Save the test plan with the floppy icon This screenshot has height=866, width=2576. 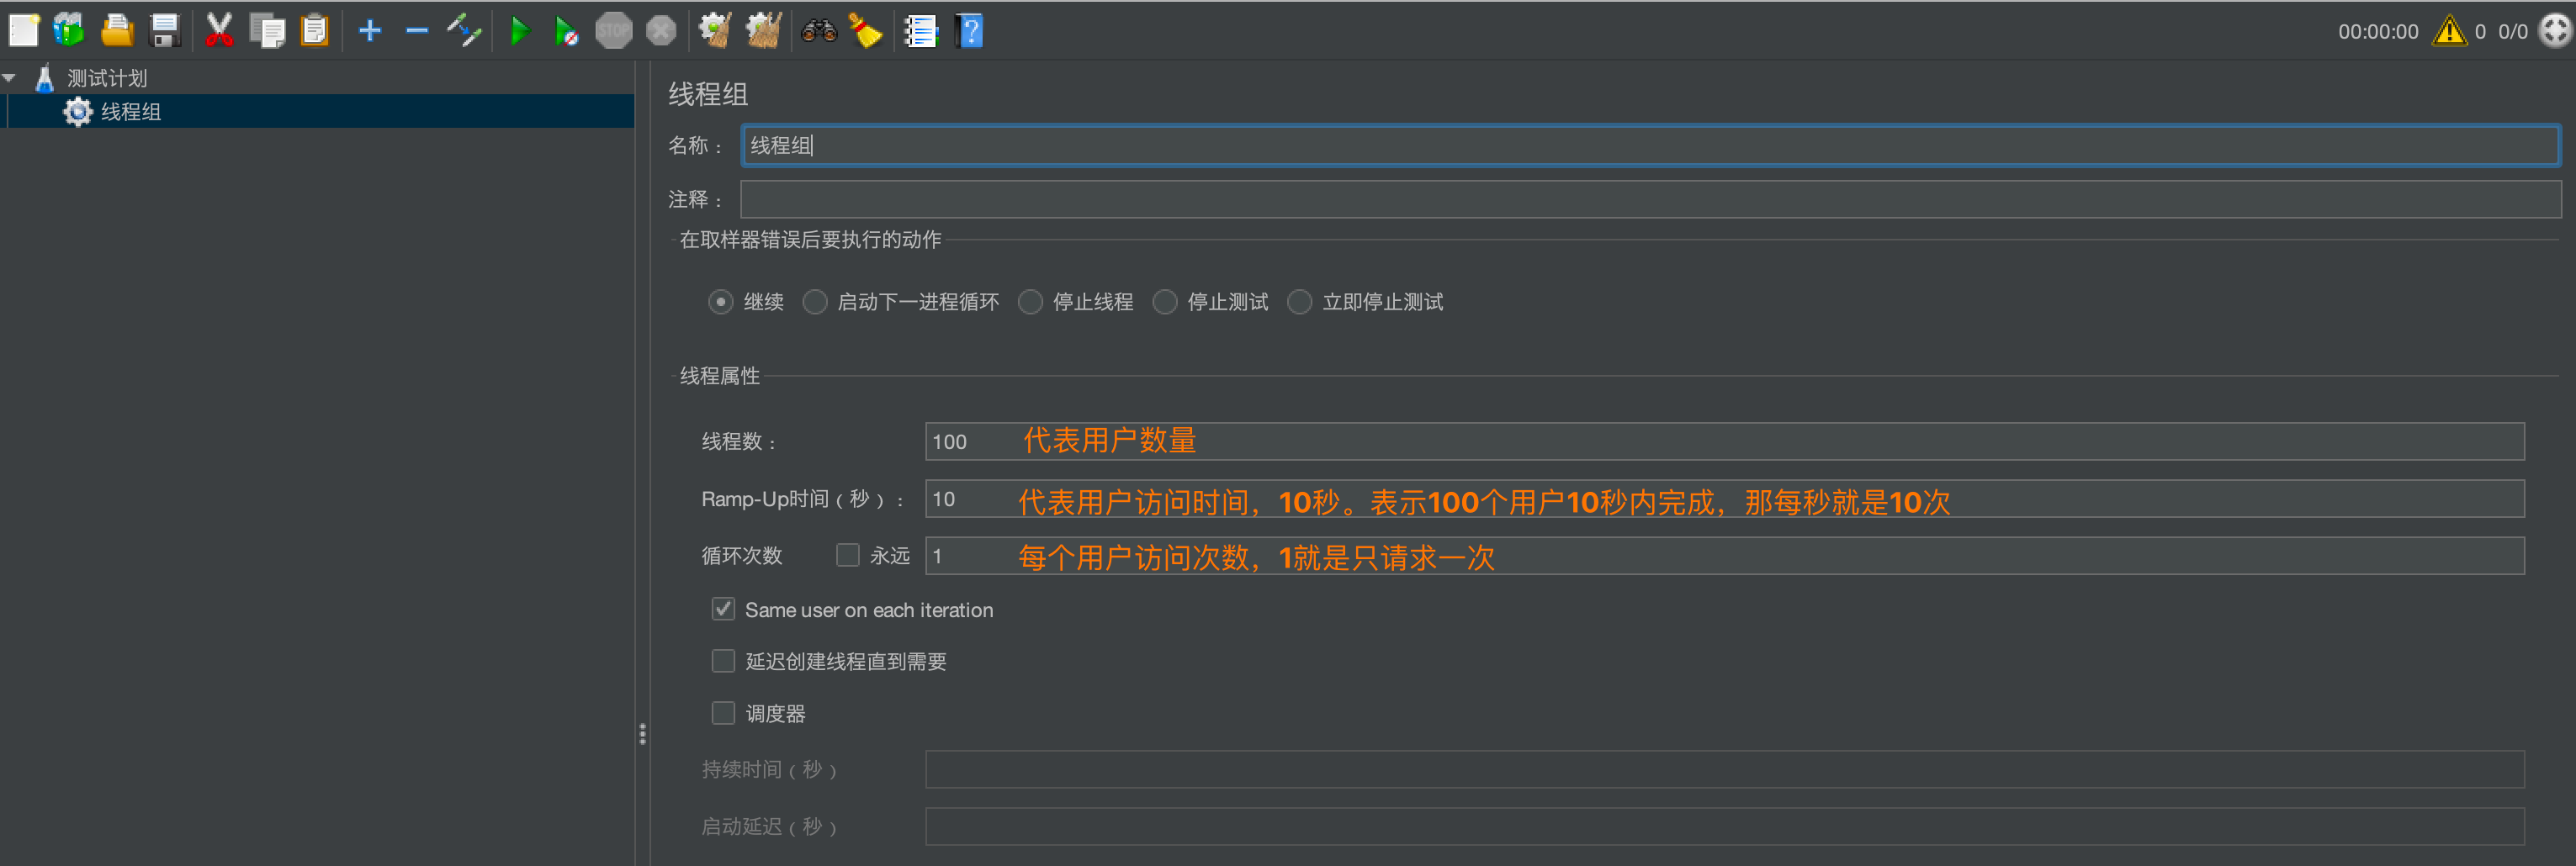point(165,31)
